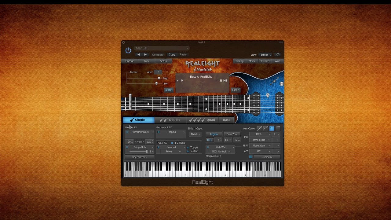The image size is (391, 220).
Task: Select the third highlighted Velo Curve
Action: click(x=272, y=128)
